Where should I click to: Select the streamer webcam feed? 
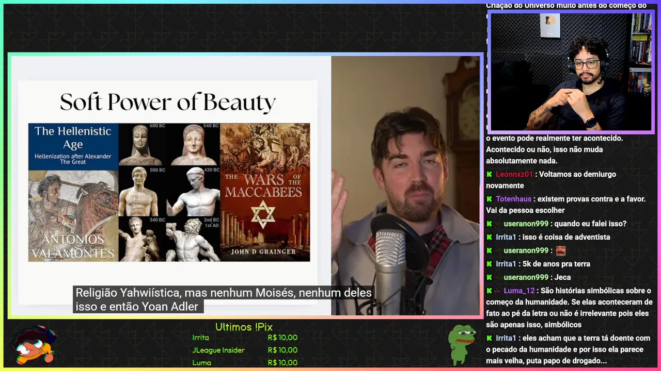pyautogui.click(x=571, y=72)
